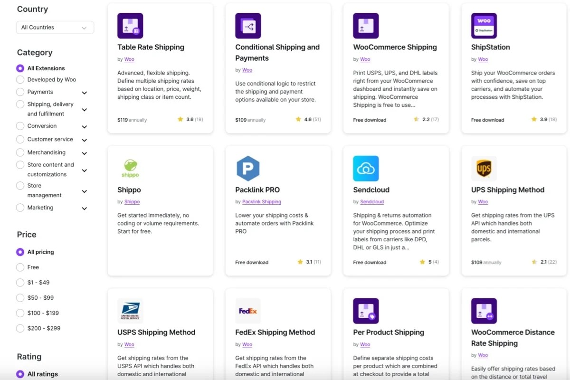570x380 pixels.
Task: Click the Conditional Shipping and Payments icon
Action: tap(248, 26)
